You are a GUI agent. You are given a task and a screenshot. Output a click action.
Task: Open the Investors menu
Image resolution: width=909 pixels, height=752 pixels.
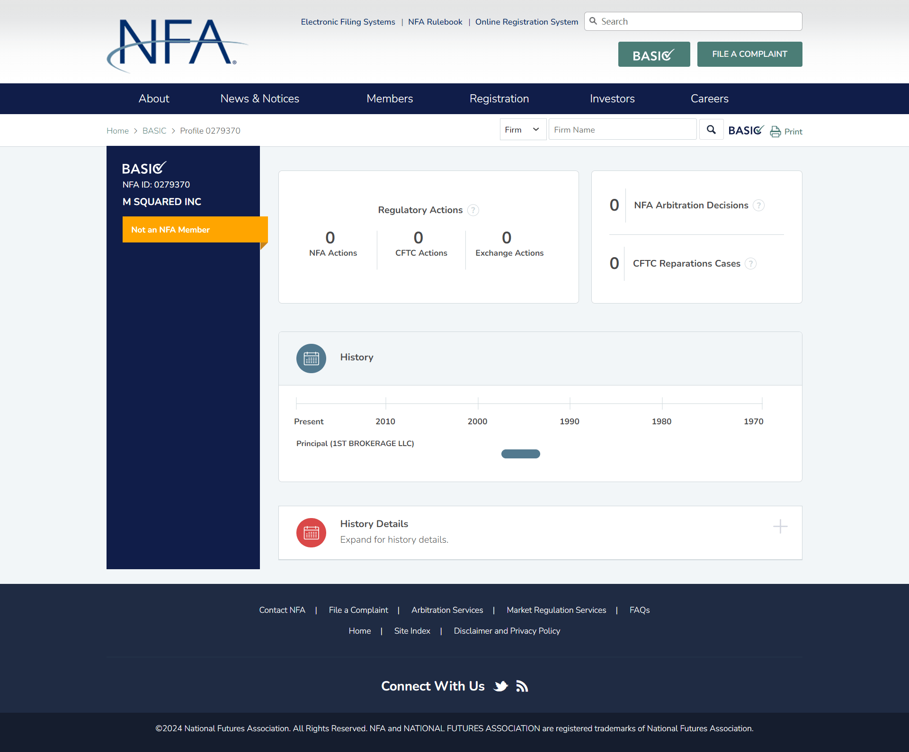click(x=612, y=98)
